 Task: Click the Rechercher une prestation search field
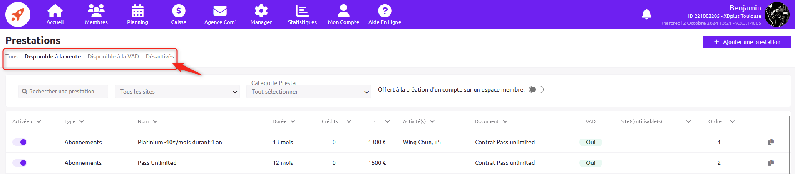(x=63, y=92)
